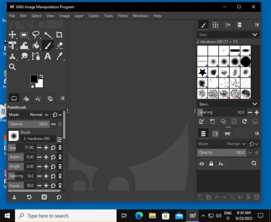Toggle link Aspect Ratio to brush default

pos(60,157)
